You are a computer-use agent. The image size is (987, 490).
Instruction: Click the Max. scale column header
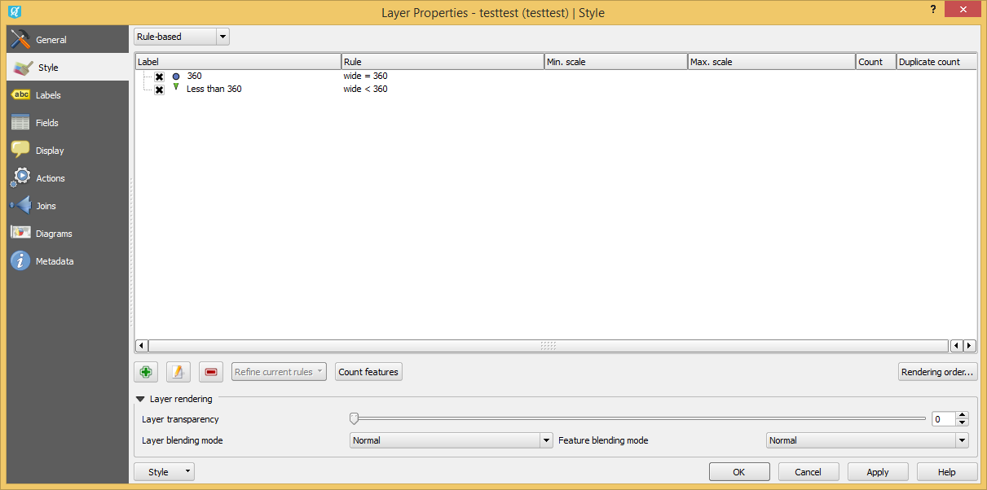click(772, 62)
